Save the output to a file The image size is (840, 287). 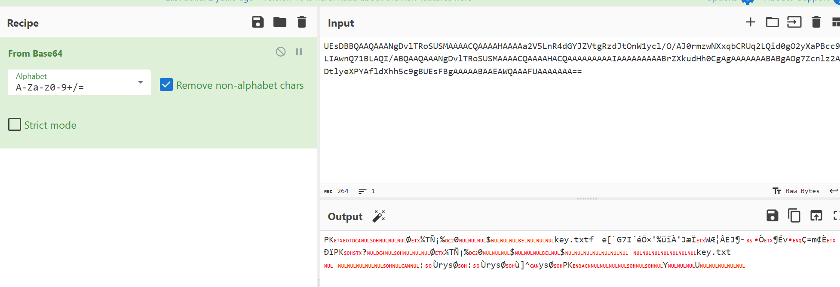click(x=772, y=215)
